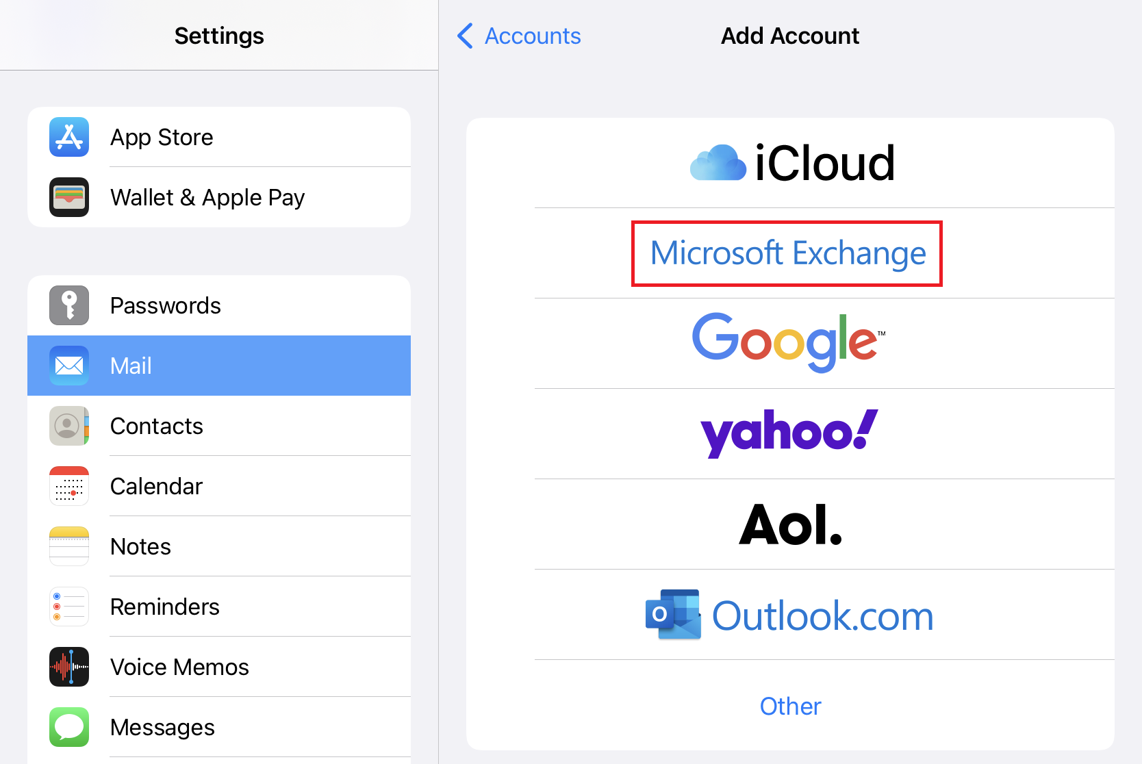This screenshot has height=764, width=1142.
Task: Select the Mail envelope icon
Action: [x=69, y=366]
